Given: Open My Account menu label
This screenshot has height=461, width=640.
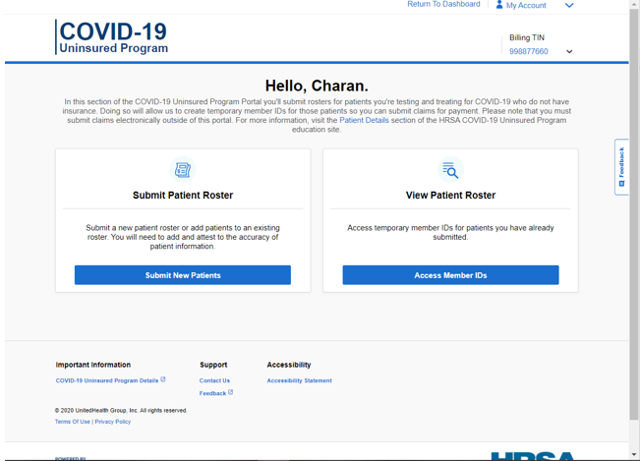Looking at the screenshot, I should tap(526, 5).
